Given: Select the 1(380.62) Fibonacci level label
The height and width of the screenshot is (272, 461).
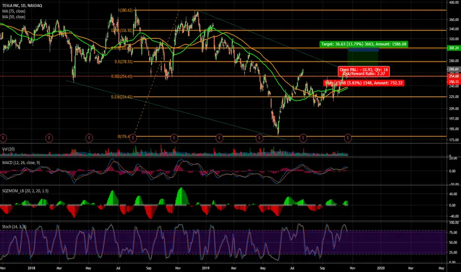Looking at the screenshot, I should pos(125,10).
